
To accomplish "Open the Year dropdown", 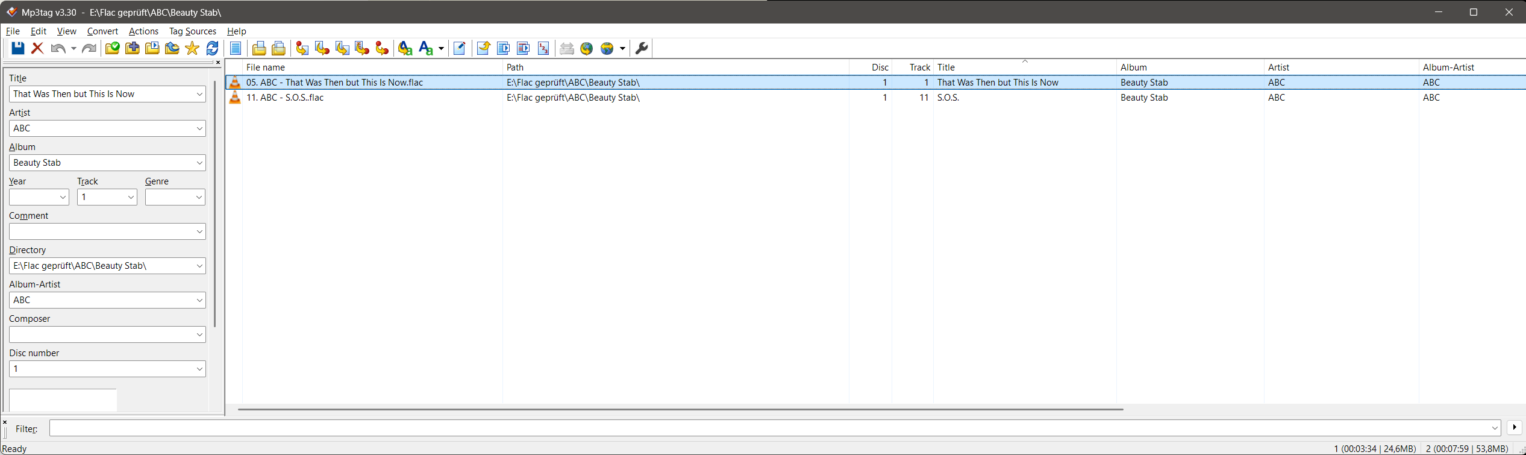I will [x=63, y=197].
